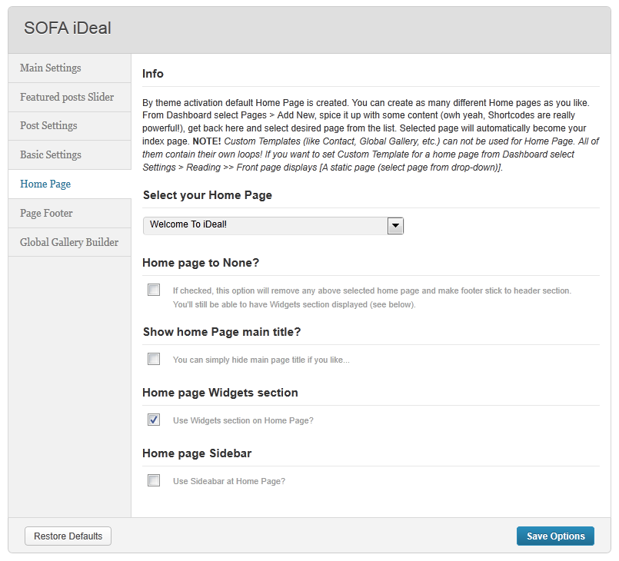Click the 'Select your Home Page' heading
619x561 pixels.
point(208,195)
